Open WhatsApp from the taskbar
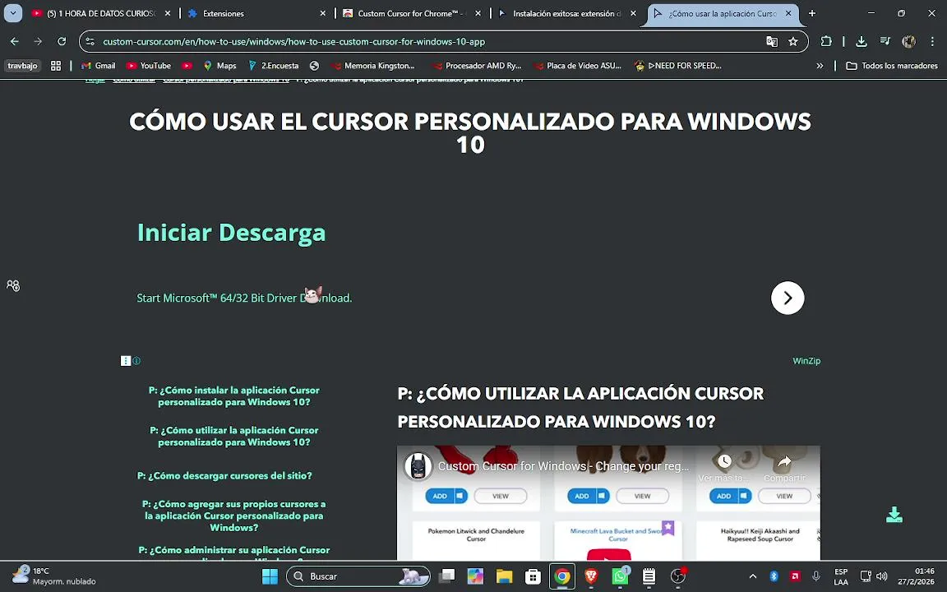947x592 pixels. click(x=621, y=576)
